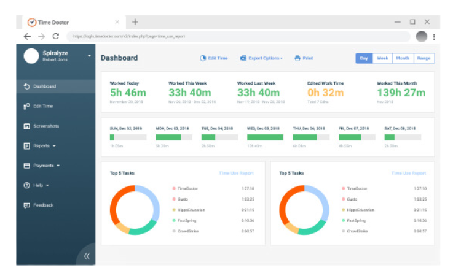This screenshot has height=276, width=461.
Task: Click the FRI, Dec 07 date label
Action: click(x=353, y=128)
